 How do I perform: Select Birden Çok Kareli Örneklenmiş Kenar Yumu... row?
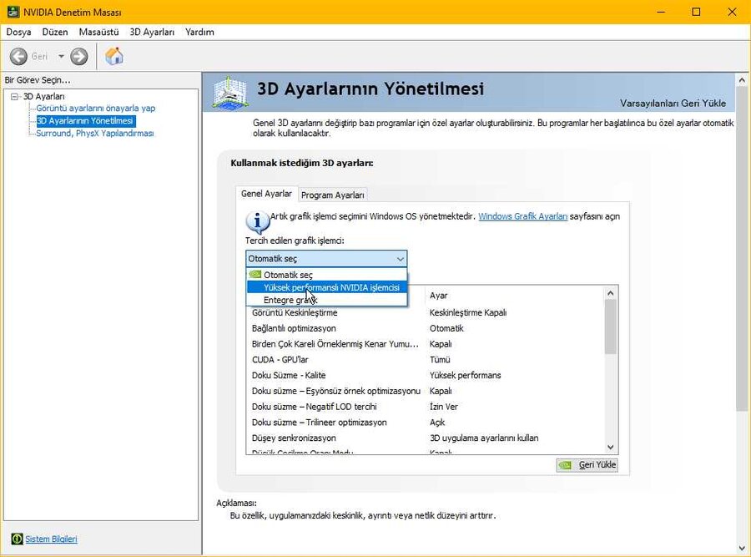point(426,344)
